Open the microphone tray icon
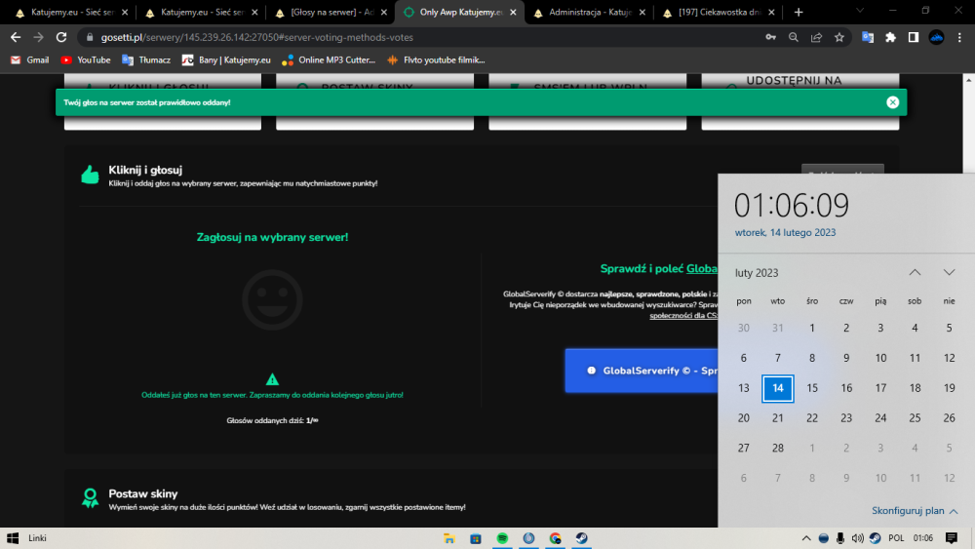The width and height of the screenshot is (975, 549). [x=840, y=538]
